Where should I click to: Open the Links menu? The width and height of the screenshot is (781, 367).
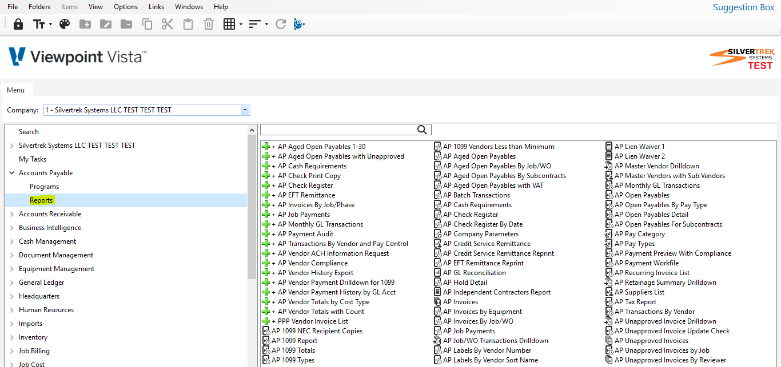[x=156, y=7]
